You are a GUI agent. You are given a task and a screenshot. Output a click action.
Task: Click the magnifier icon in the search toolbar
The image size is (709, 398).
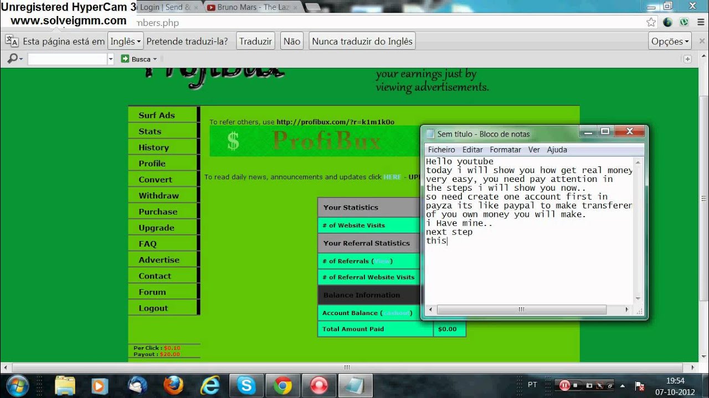13,59
